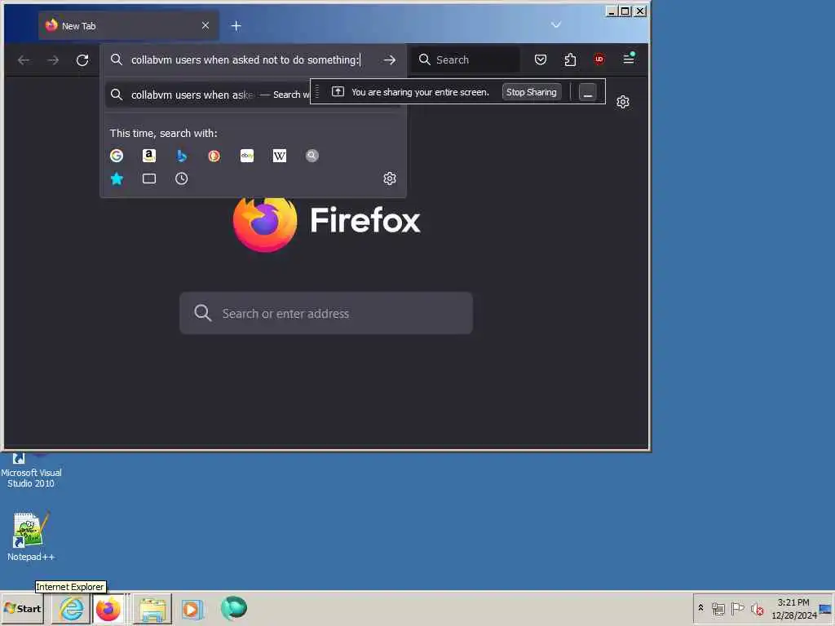This screenshot has height=626, width=835.
Task: Open a new tab with plus button
Action: click(236, 25)
